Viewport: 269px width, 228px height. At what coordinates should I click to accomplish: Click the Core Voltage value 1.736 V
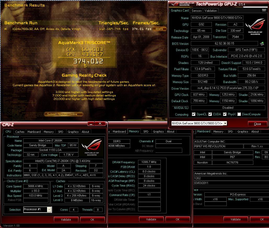click(x=68, y=155)
